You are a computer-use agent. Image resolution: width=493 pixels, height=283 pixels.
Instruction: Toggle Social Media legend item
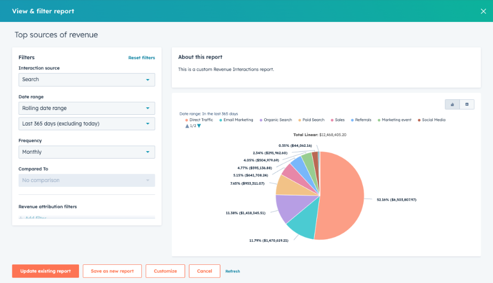pyautogui.click(x=431, y=120)
